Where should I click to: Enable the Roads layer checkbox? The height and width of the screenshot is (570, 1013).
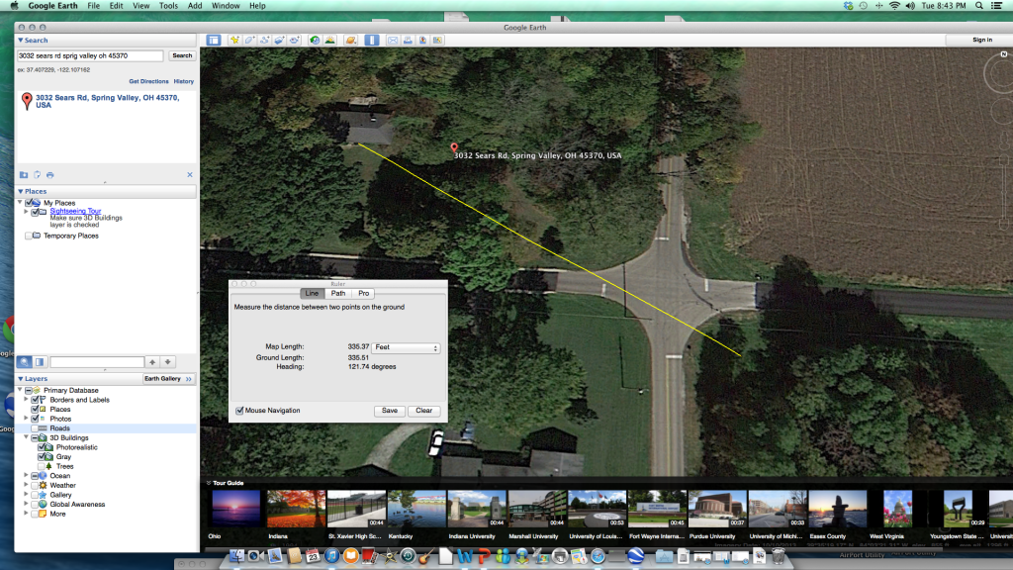tap(36, 428)
